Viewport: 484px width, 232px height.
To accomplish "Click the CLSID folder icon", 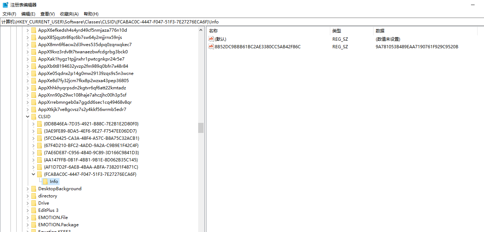I will [34, 117].
